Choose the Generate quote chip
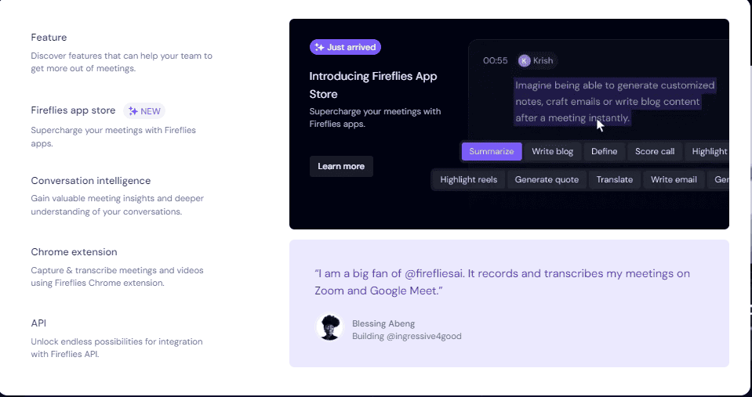Screen dimensions: 752x397 pyautogui.click(x=547, y=180)
